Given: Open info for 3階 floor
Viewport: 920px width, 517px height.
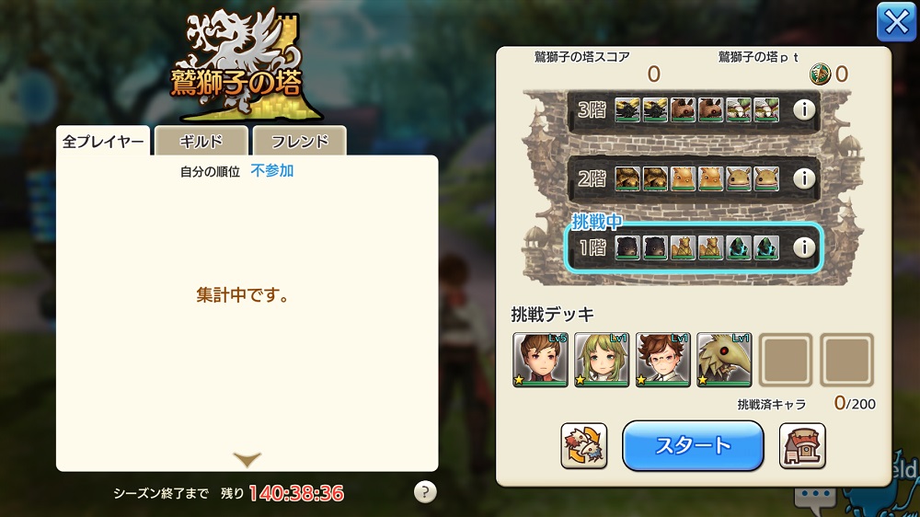Looking at the screenshot, I should (x=804, y=109).
